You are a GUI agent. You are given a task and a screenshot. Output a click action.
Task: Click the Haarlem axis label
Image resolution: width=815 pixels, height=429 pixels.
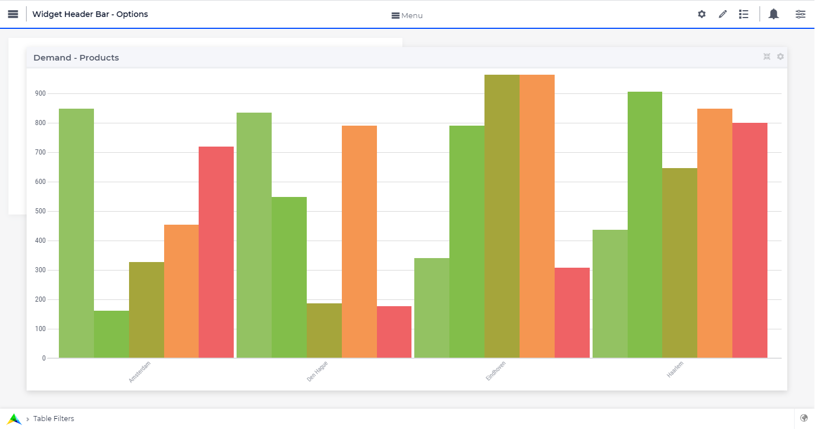coord(675,369)
